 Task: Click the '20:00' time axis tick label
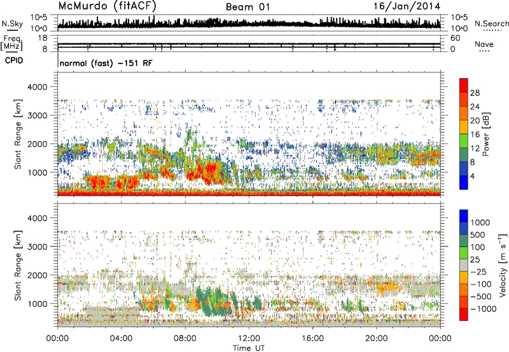[376, 339]
